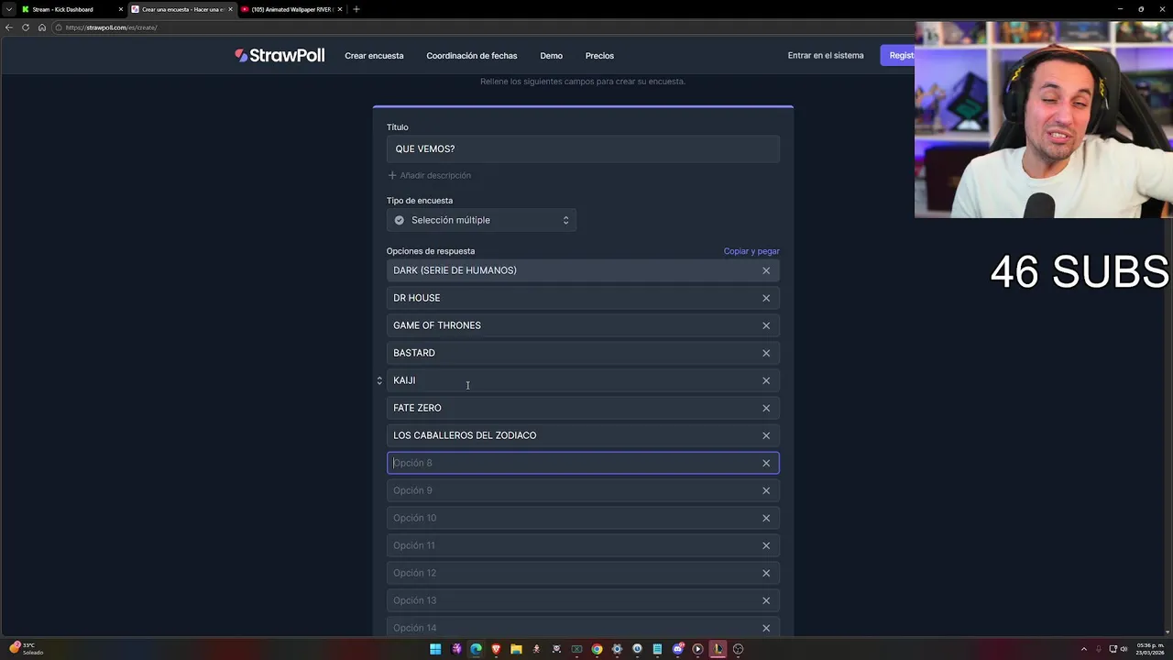Delete the Opción 12 row
This screenshot has width=1173, height=660.
tap(766, 573)
